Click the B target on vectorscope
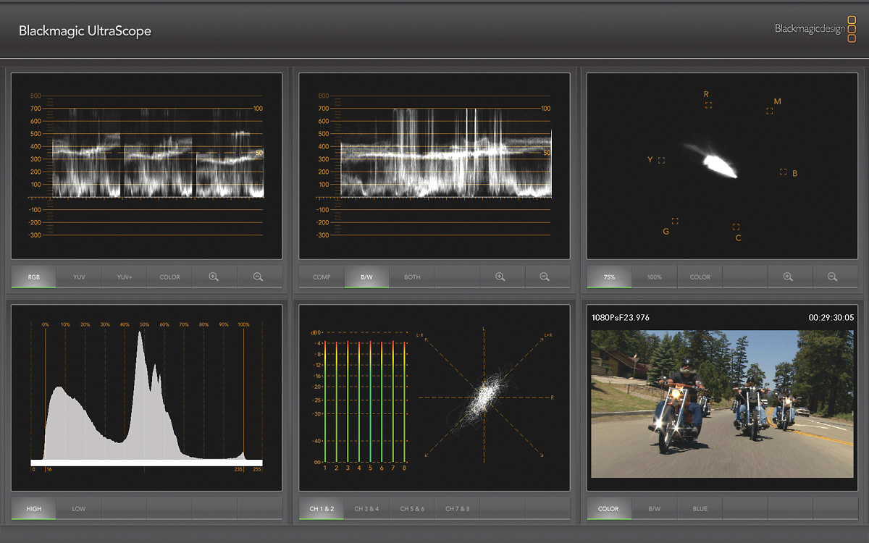This screenshot has width=869, height=543. [x=783, y=172]
